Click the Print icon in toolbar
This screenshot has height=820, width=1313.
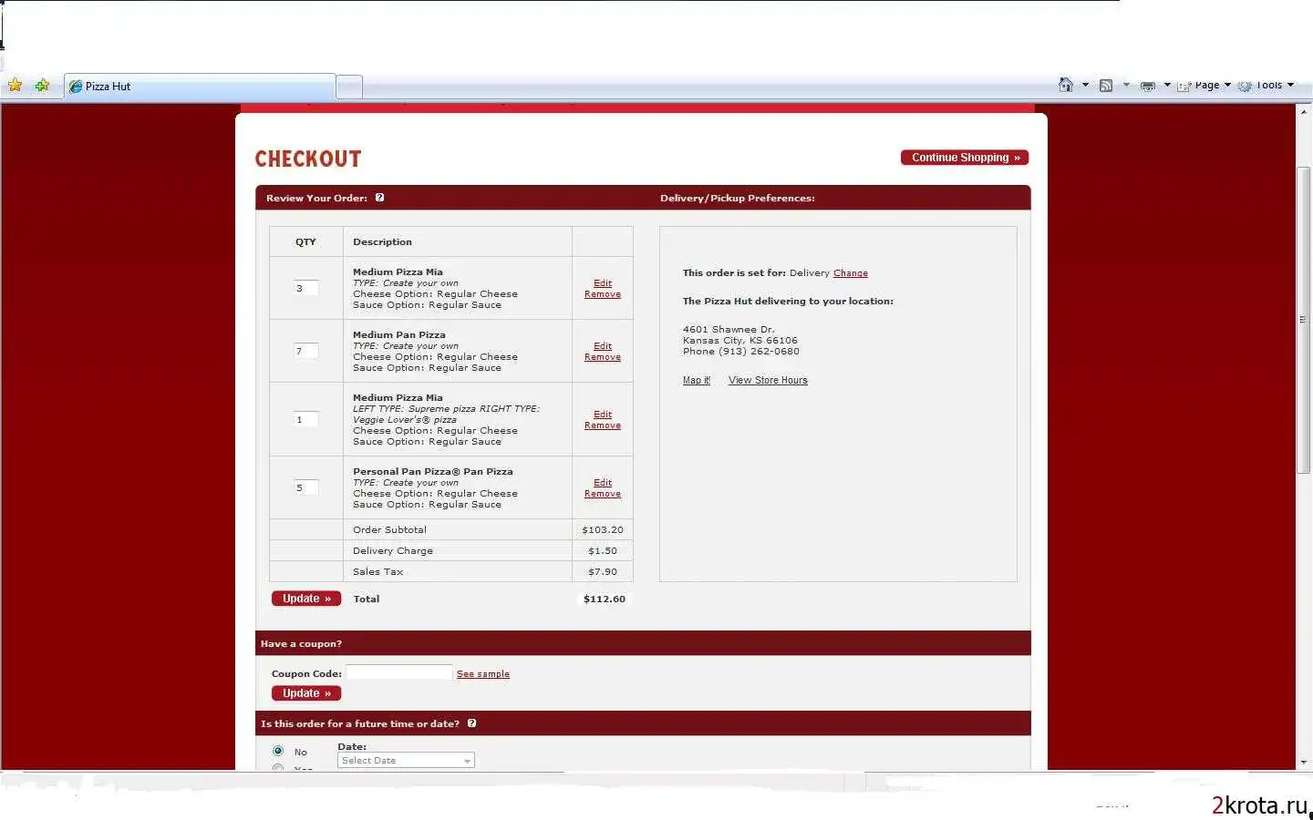pos(1147,86)
